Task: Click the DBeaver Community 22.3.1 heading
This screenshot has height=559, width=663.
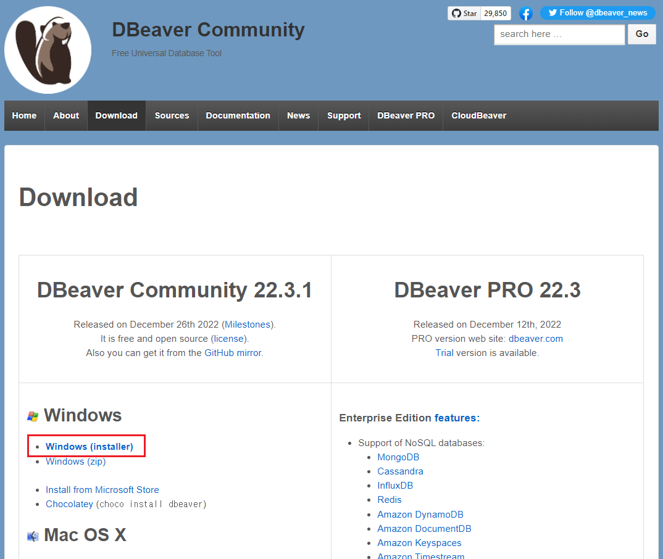Action: pyautogui.click(x=175, y=290)
